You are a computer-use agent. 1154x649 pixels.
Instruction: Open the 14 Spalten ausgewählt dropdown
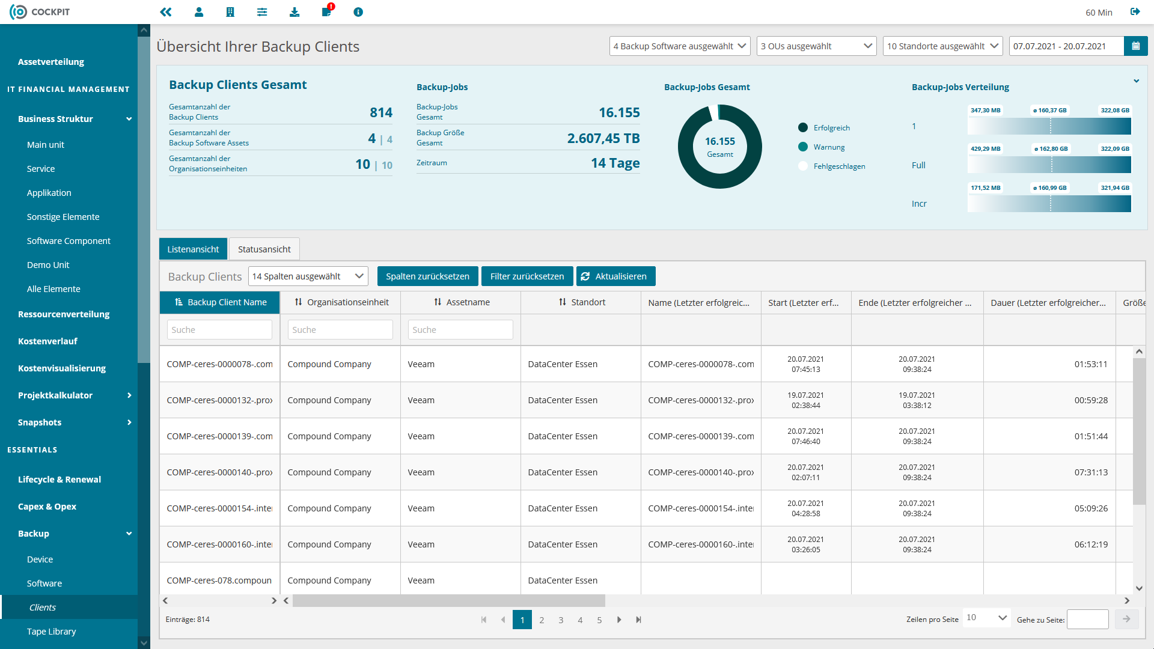[308, 276]
